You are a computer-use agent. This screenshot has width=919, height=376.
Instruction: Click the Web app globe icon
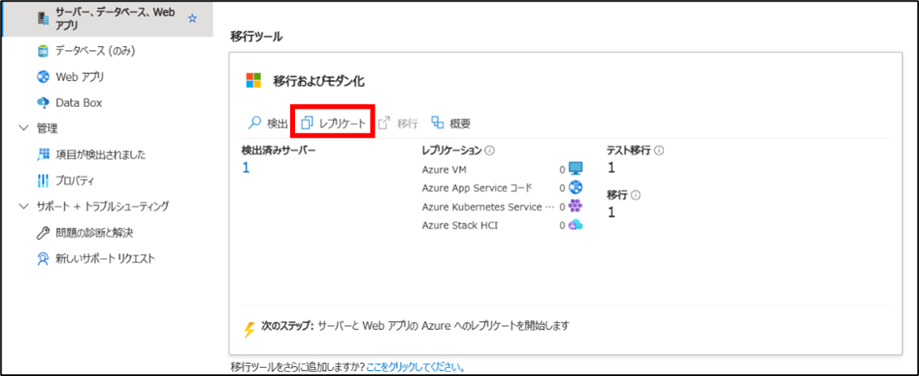(x=43, y=77)
